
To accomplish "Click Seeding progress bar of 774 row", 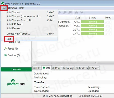I will (x=92, y=22).
